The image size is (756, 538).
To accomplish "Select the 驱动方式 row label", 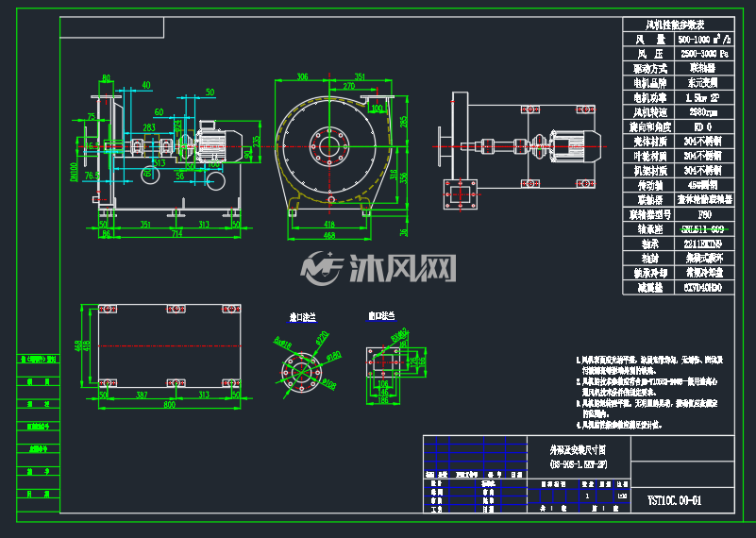I will point(649,69).
